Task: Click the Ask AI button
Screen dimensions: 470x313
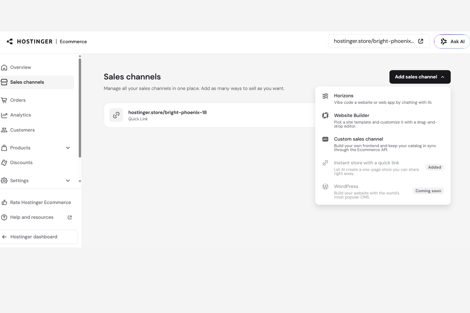Action: [x=452, y=42]
